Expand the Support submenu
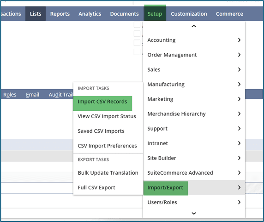The image size is (264, 222). [x=194, y=129]
